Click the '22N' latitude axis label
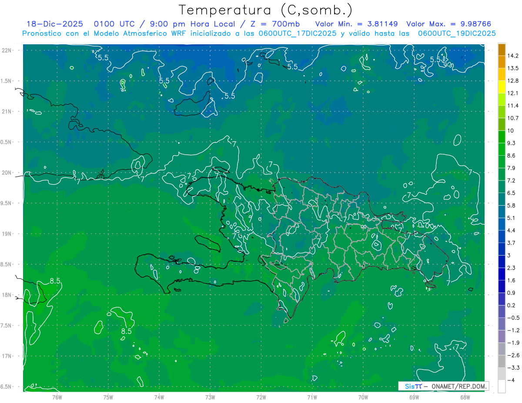The width and height of the screenshot is (522, 403). (x=7, y=50)
